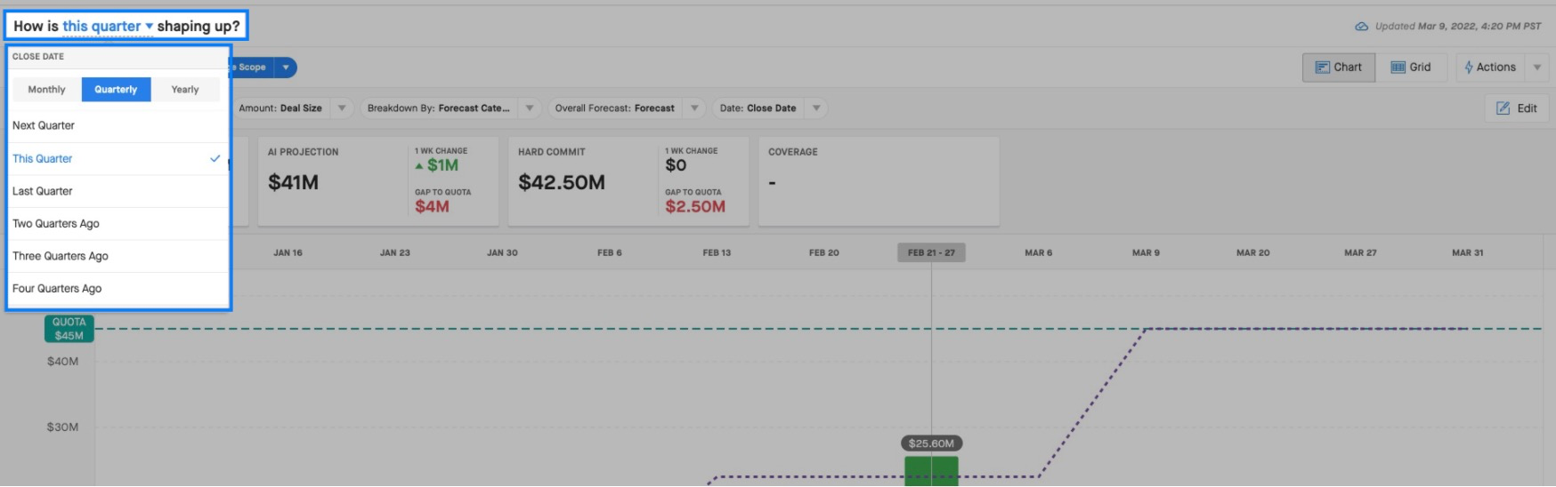Image resolution: width=1556 pixels, height=487 pixels.
Task: Pick Four Quarters Ago option
Action: click(x=118, y=289)
